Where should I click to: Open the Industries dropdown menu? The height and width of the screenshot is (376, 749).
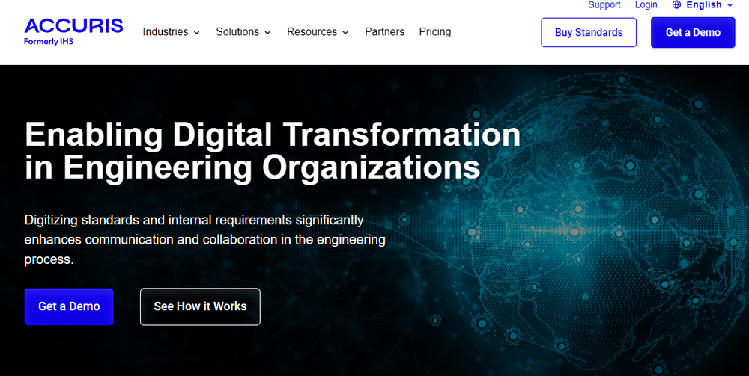[171, 32]
